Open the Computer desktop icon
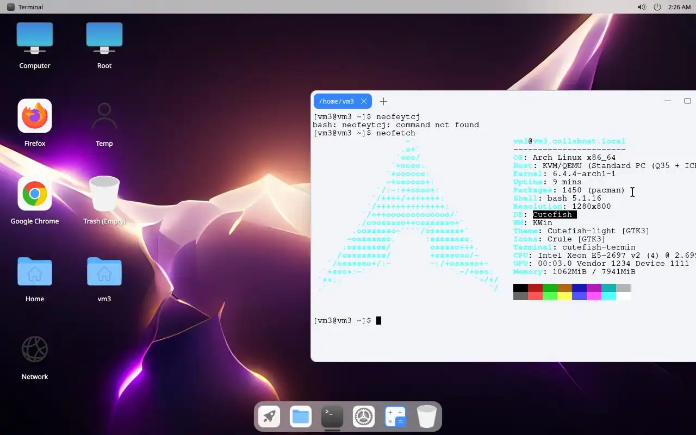 (x=35, y=46)
